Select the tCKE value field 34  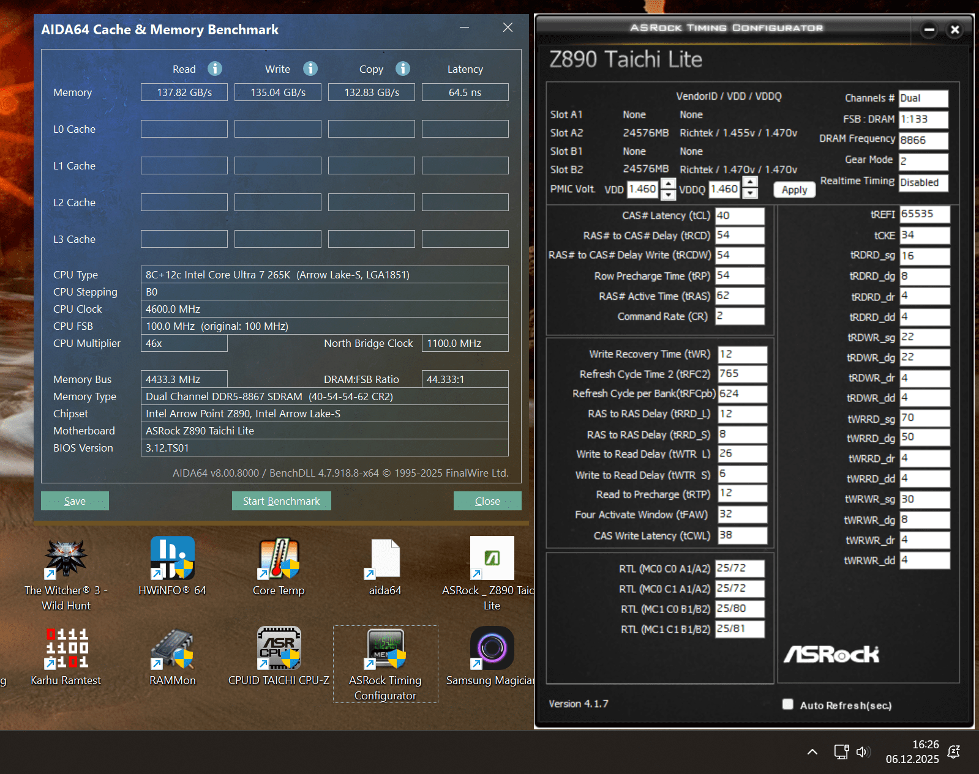[925, 235]
